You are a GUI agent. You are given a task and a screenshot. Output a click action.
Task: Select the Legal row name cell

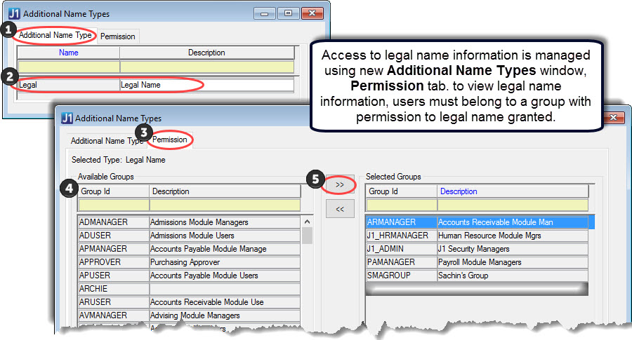(69, 85)
